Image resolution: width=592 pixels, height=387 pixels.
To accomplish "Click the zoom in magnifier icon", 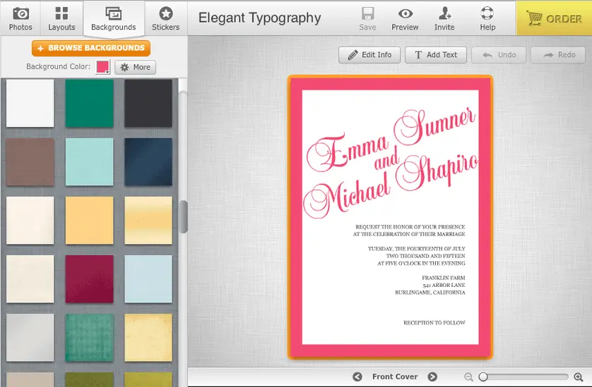I will coord(579,377).
